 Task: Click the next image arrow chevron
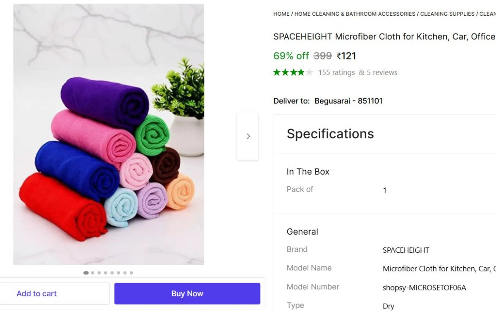click(x=248, y=136)
